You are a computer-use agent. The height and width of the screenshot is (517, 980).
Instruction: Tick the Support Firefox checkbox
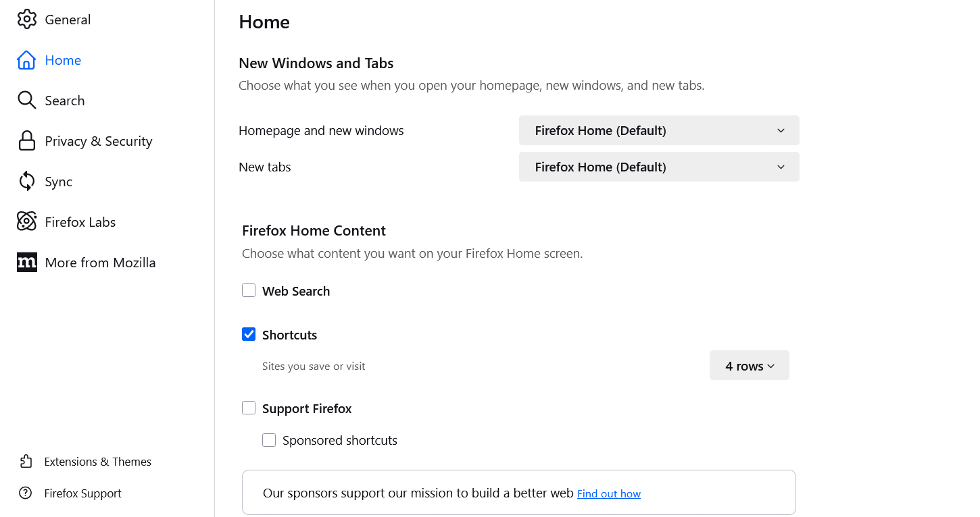249,408
